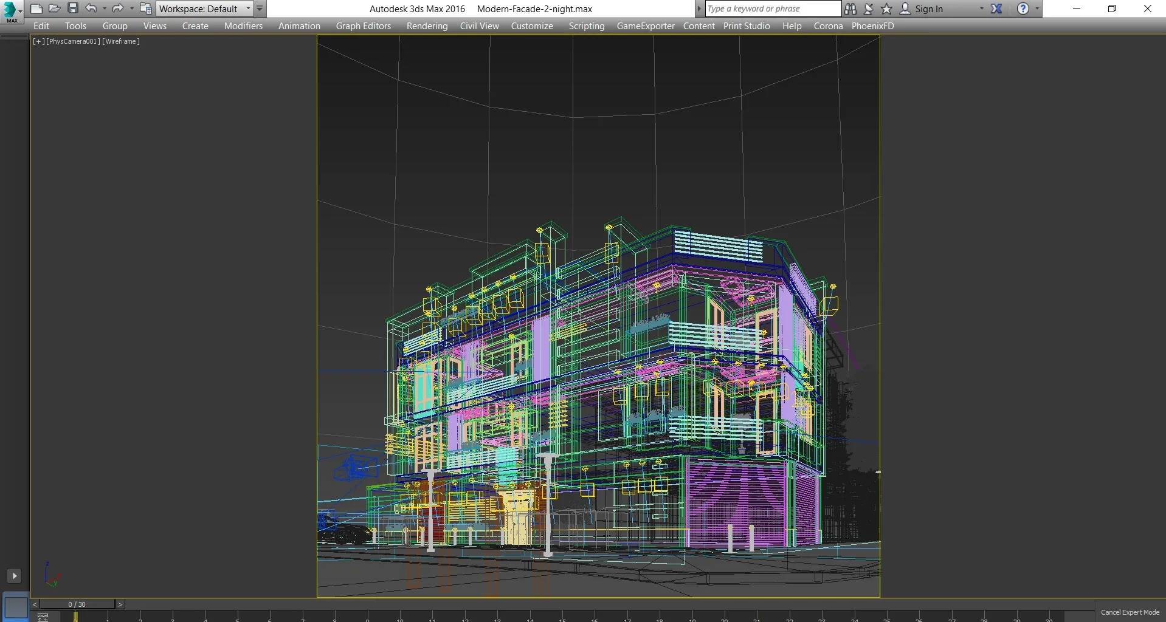Click Cancel Expert Mode button

click(x=1130, y=612)
